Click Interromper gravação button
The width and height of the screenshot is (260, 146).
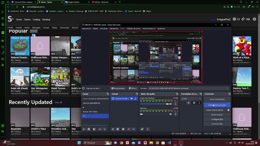click(217, 105)
